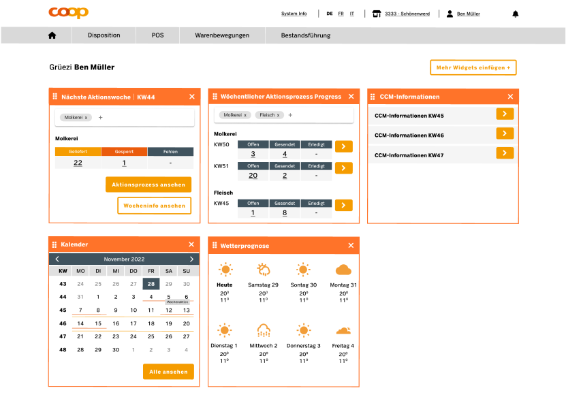This screenshot has height=401, width=566.
Task: Grab the drag handle of Kalender widget
Action: [54, 244]
